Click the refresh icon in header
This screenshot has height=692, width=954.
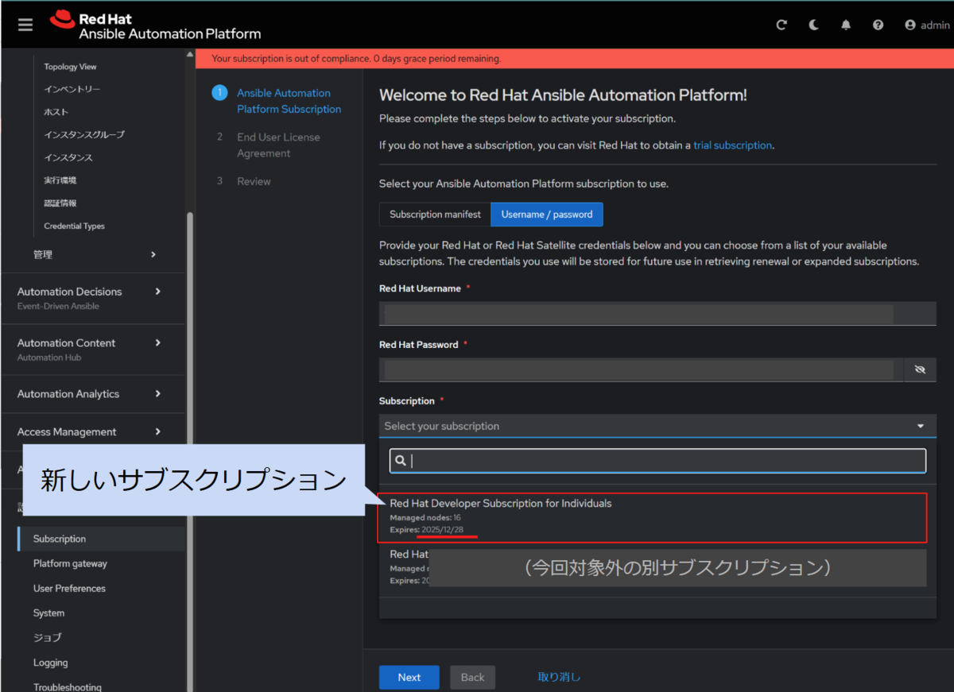[x=781, y=25]
